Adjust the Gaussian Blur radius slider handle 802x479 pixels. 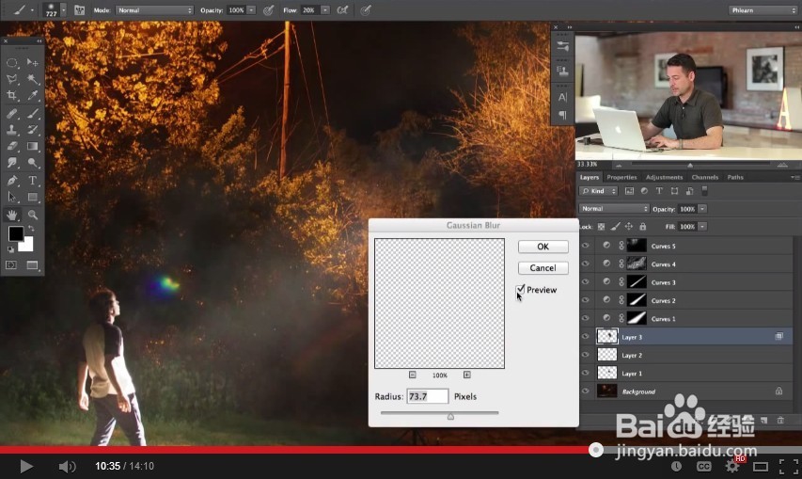coord(450,417)
